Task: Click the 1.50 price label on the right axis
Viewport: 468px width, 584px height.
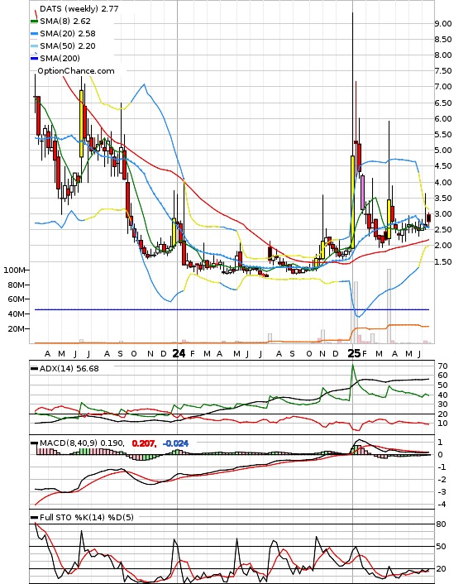Action: (x=443, y=261)
